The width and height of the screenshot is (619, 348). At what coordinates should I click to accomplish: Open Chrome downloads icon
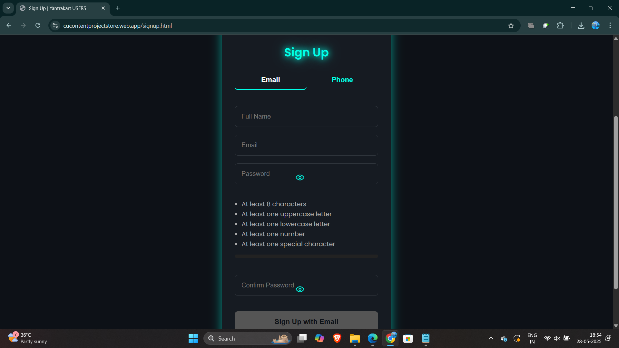click(x=581, y=26)
